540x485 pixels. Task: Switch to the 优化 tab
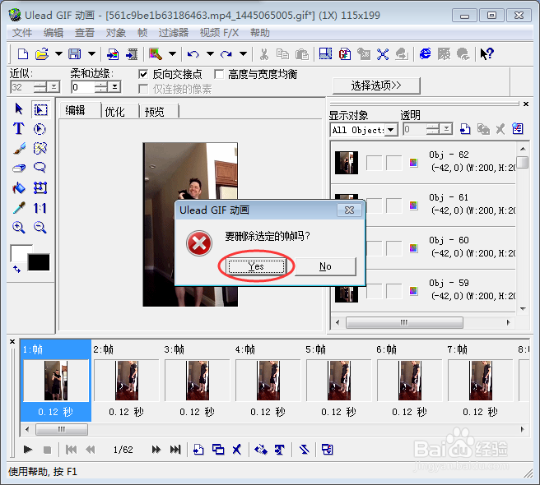click(114, 111)
